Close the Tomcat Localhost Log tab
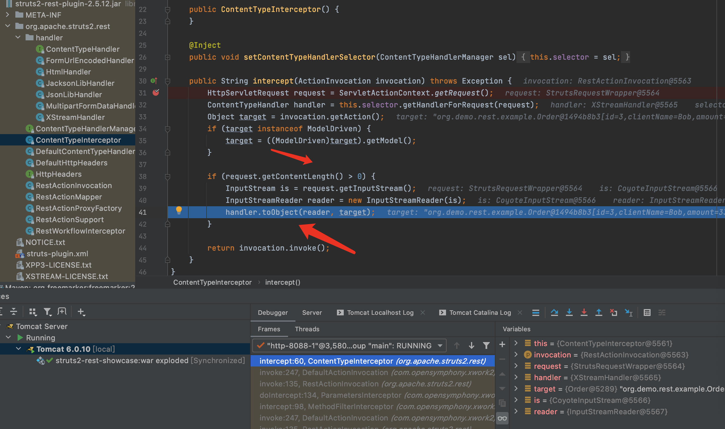The width and height of the screenshot is (725, 429). click(x=423, y=313)
